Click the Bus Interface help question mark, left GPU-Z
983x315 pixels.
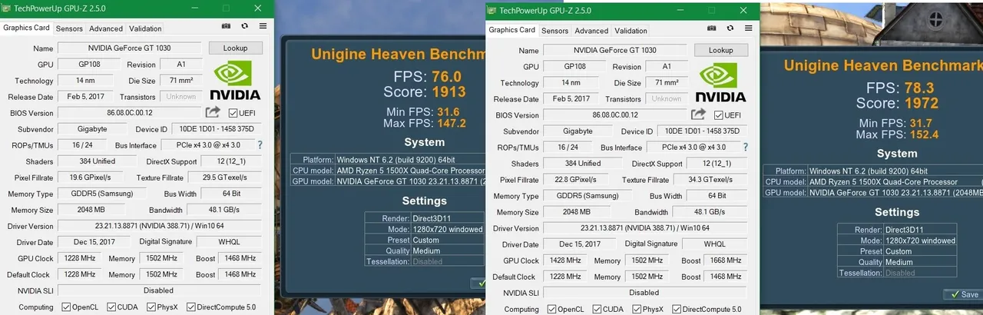(x=260, y=144)
